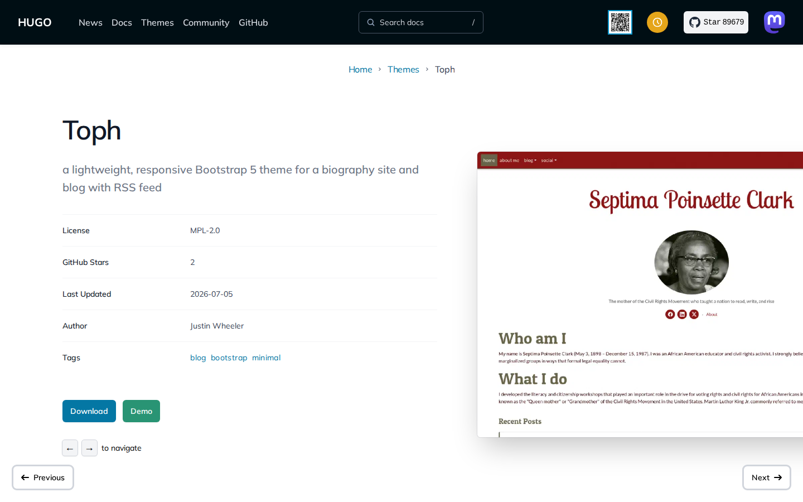Image resolution: width=803 pixels, height=502 pixels.
Task: Click the 'to navigate' hint text
Action: point(122,448)
